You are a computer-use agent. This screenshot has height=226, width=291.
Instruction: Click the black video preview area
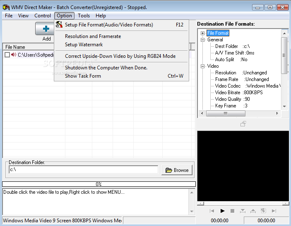coord(243,166)
